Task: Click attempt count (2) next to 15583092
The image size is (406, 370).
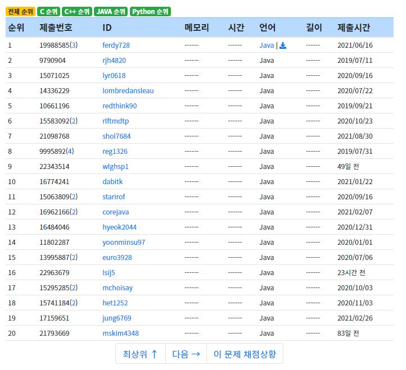Action: point(74,121)
